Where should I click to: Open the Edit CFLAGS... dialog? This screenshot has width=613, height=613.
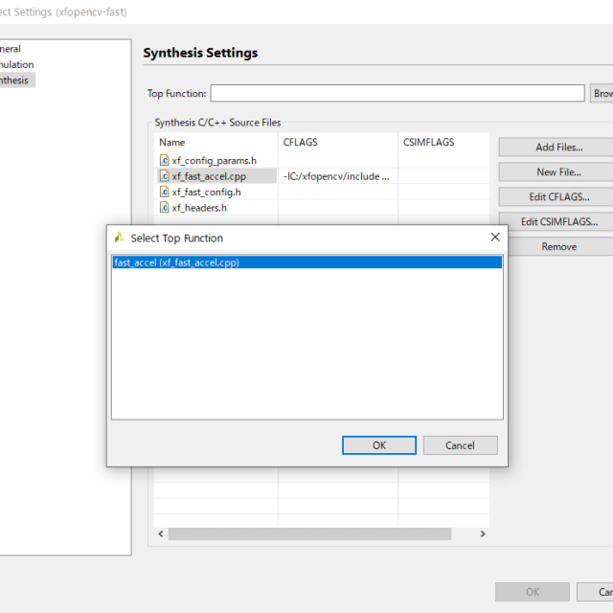pos(558,197)
